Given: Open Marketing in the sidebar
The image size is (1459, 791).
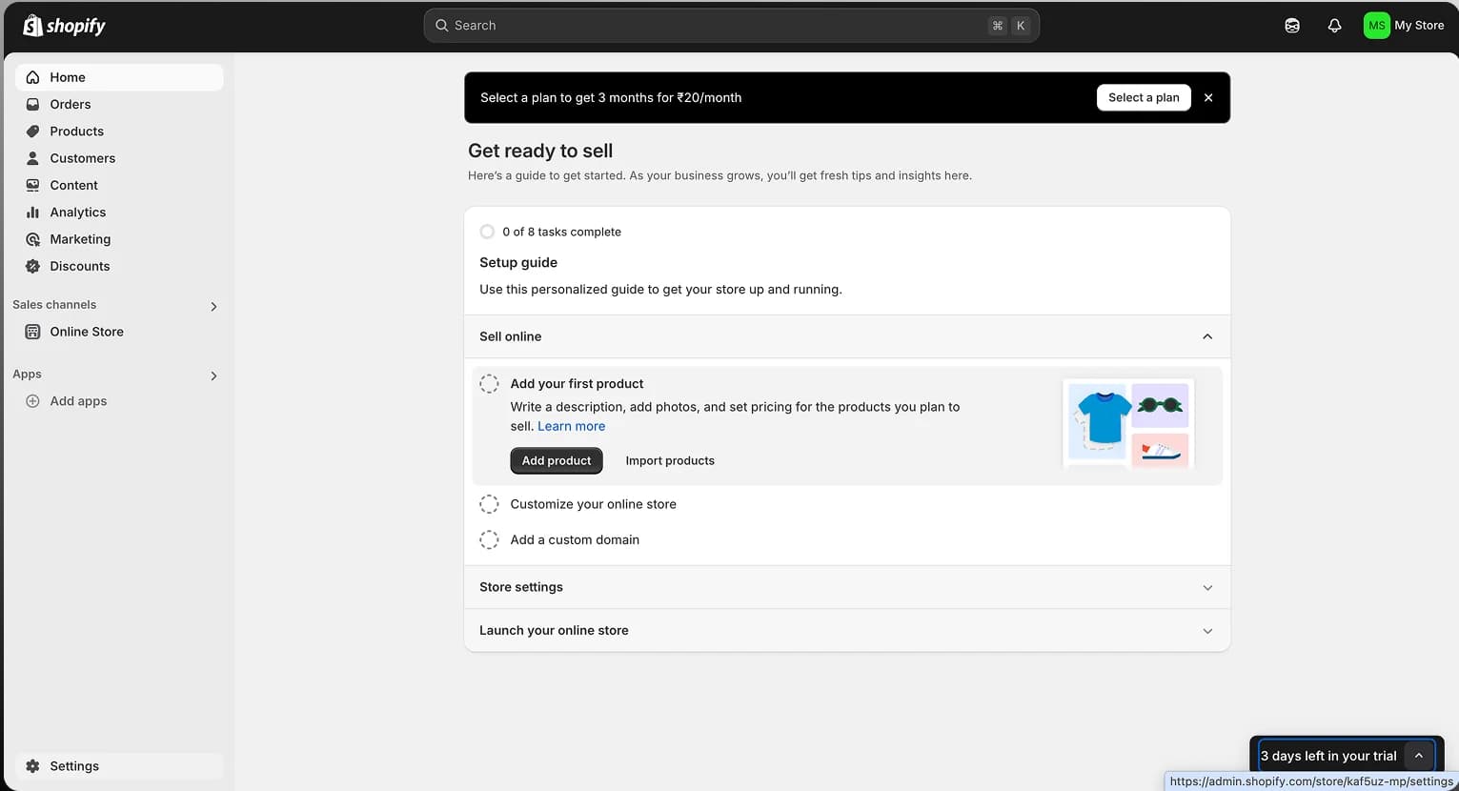Looking at the screenshot, I should pyautogui.click(x=119, y=239).
